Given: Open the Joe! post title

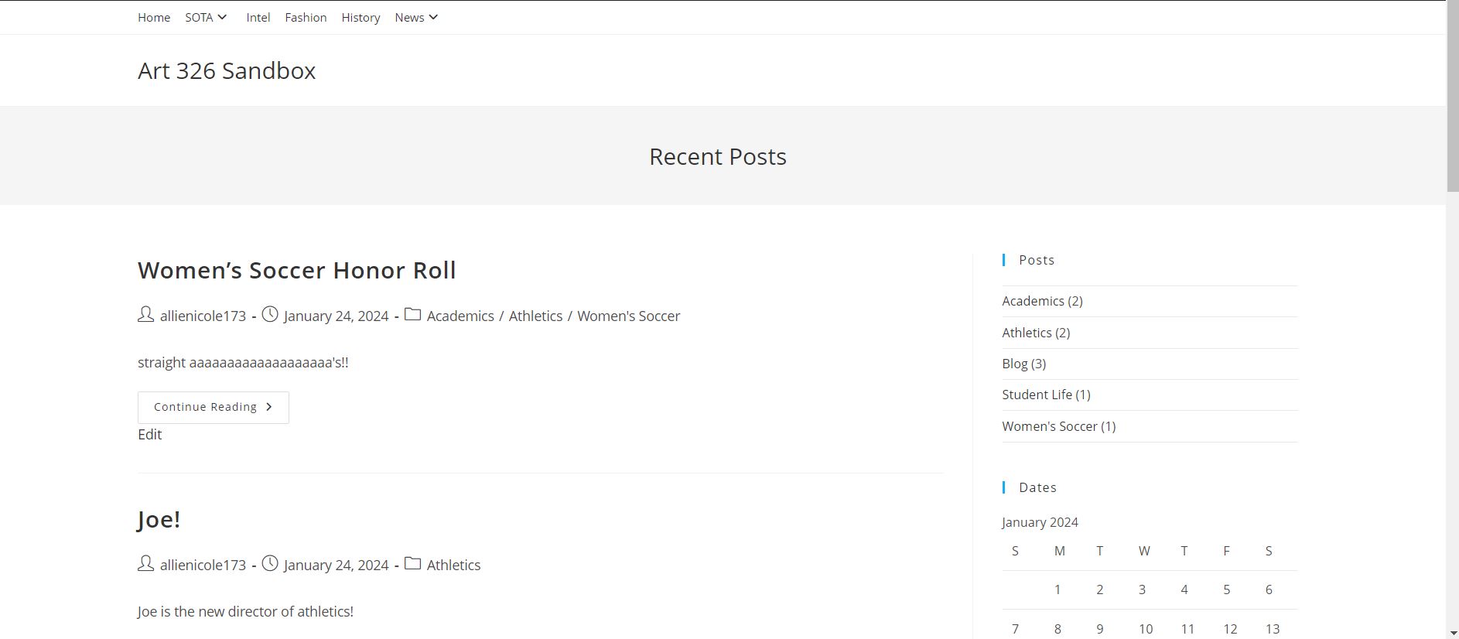Looking at the screenshot, I should [159, 519].
